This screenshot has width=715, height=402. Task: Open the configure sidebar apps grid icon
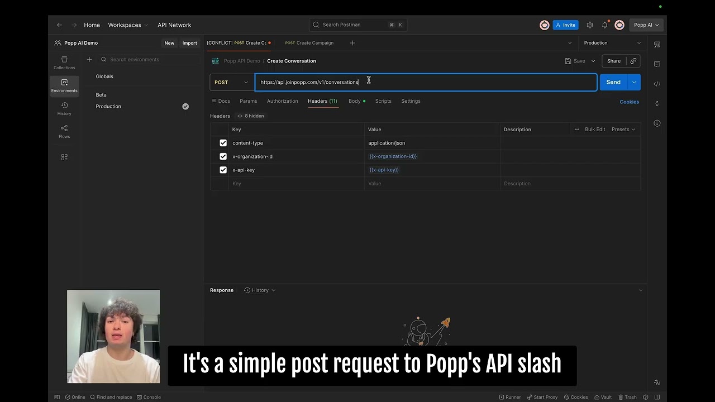pyautogui.click(x=64, y=157)
